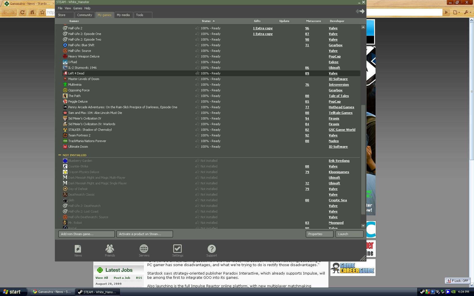Click the Chrome home button
Screen dimensions: 474x296
32,12
